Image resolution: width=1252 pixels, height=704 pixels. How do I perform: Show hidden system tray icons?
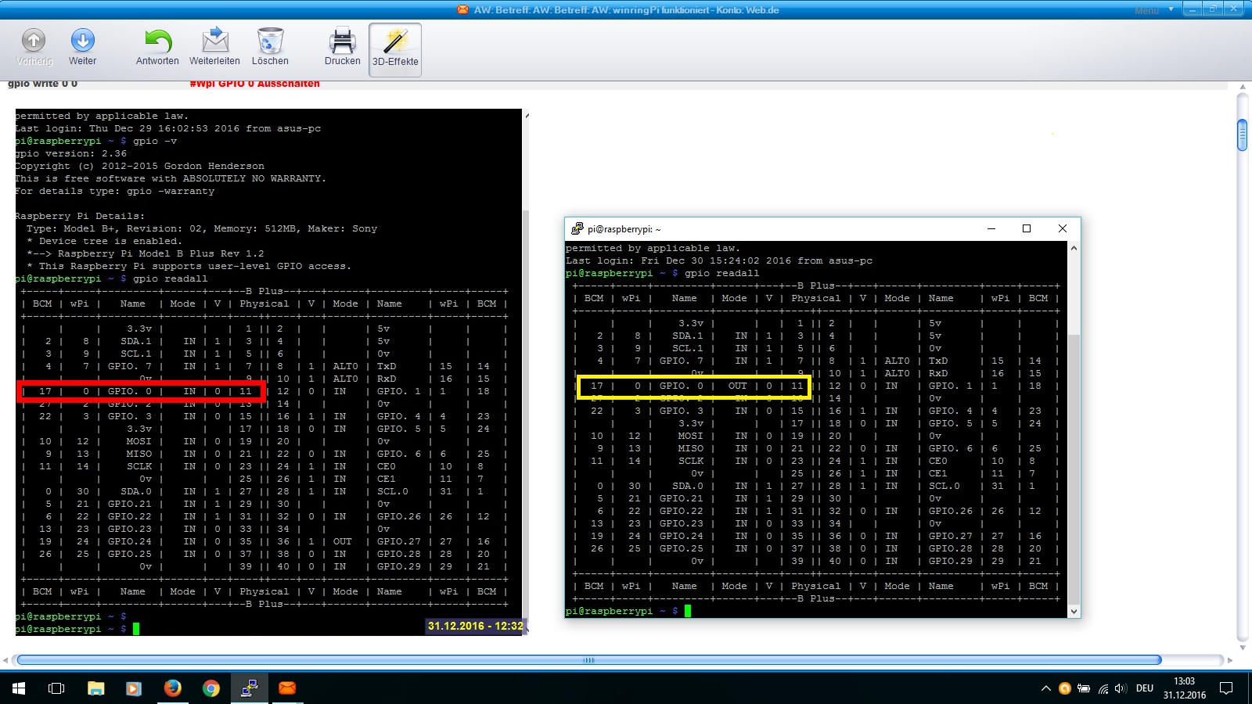point(1045,688)
